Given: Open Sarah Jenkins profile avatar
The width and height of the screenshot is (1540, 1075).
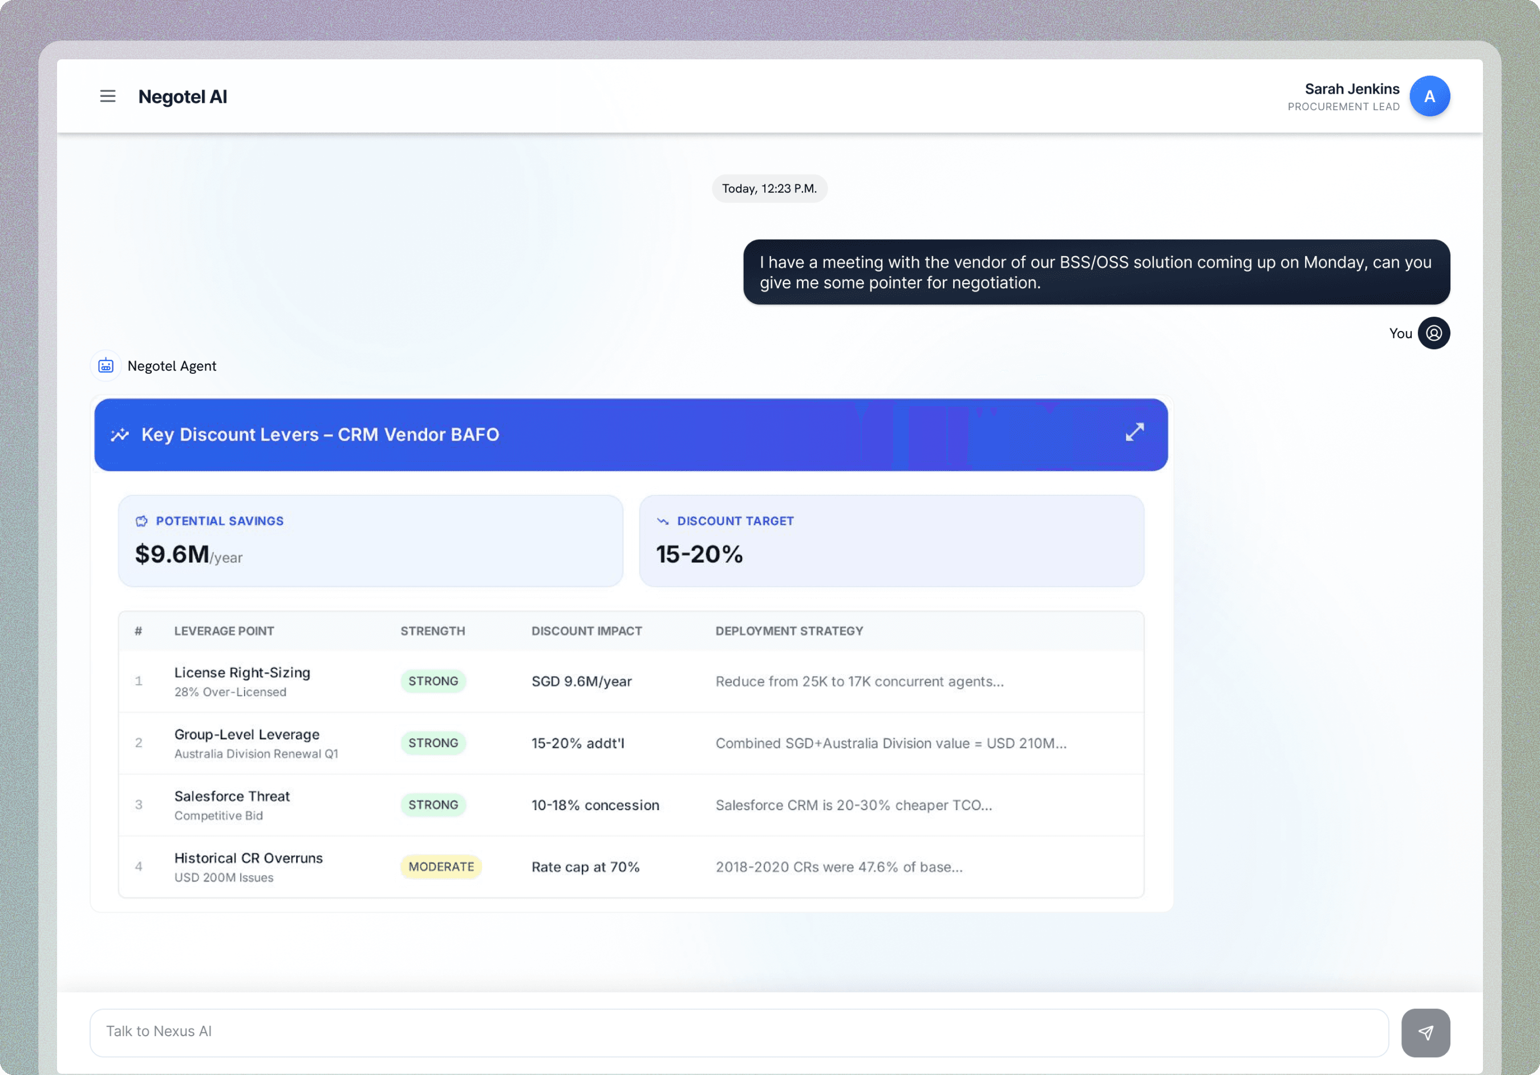Looking at the screenshot, I should [x=1429, y=96].
